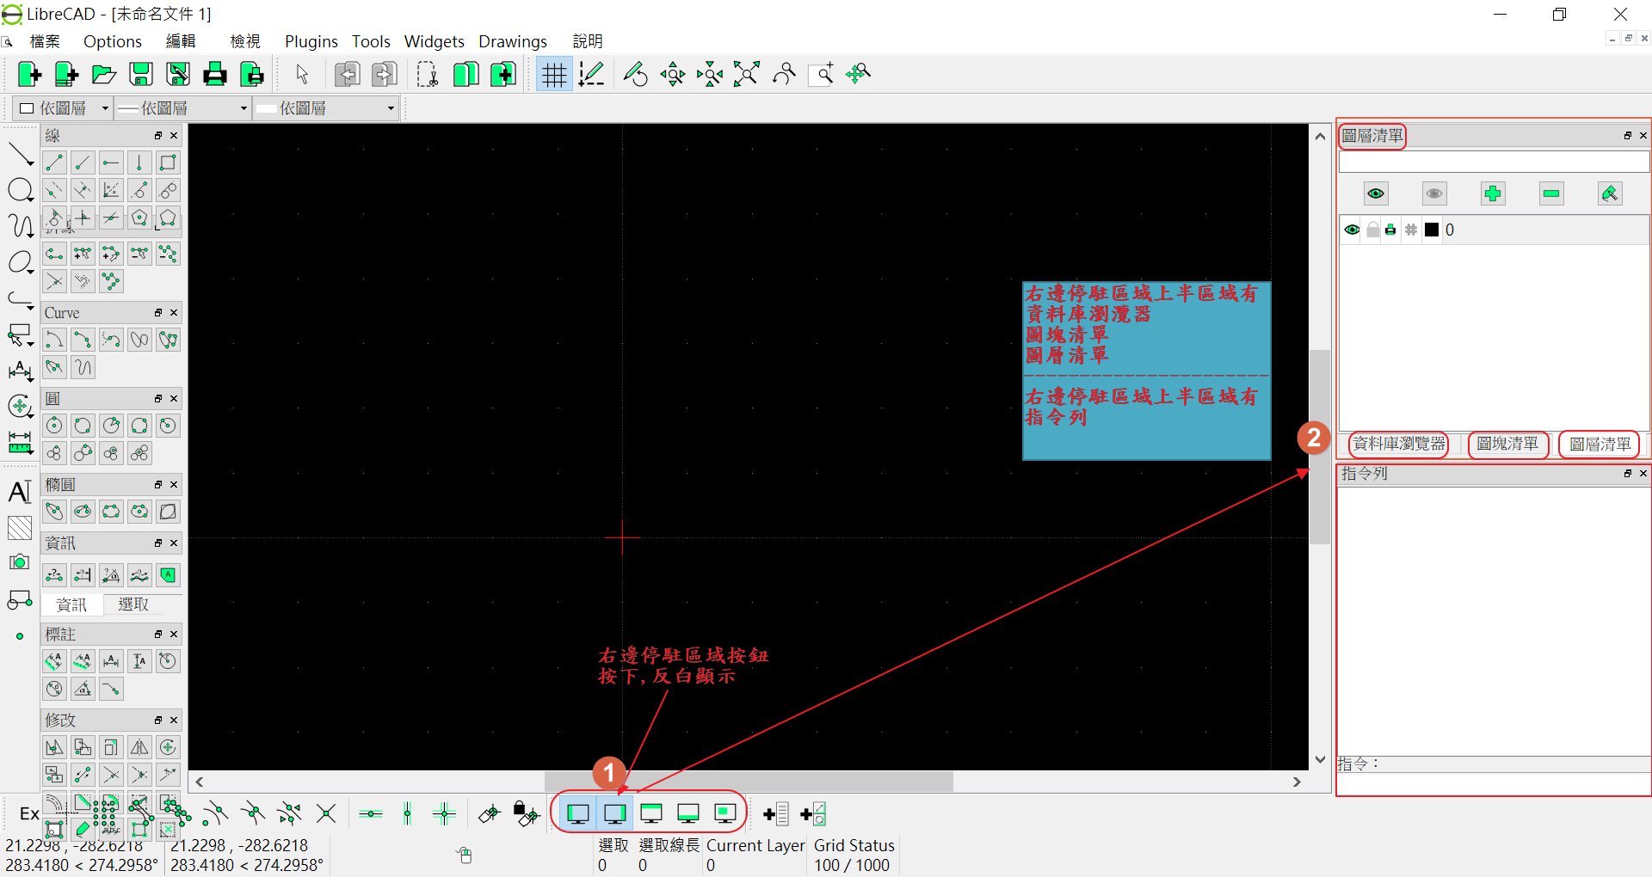Click layer 0 black color swatch
Viewport: 1652px width, 877px height.
point(1432,230)
